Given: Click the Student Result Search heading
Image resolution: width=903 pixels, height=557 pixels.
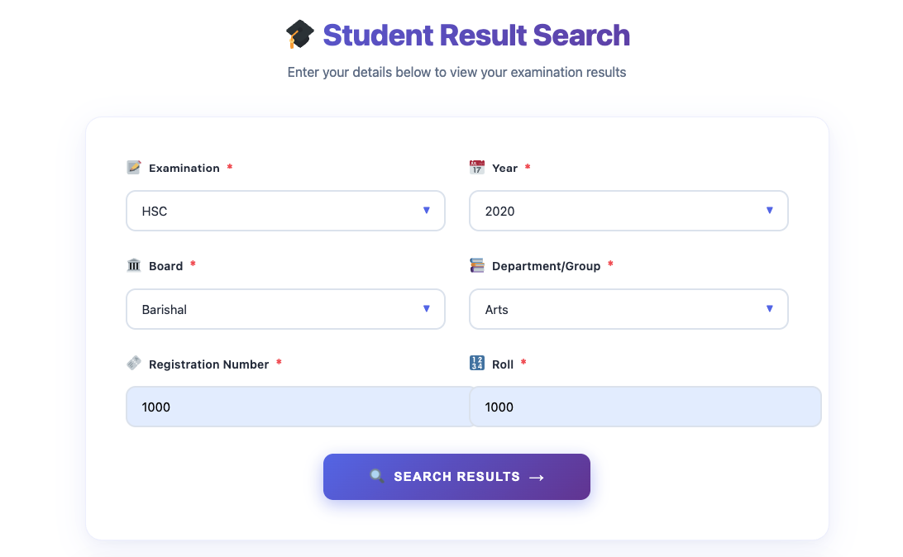Looking at the screenshot, I should click(x=475, y=35).
